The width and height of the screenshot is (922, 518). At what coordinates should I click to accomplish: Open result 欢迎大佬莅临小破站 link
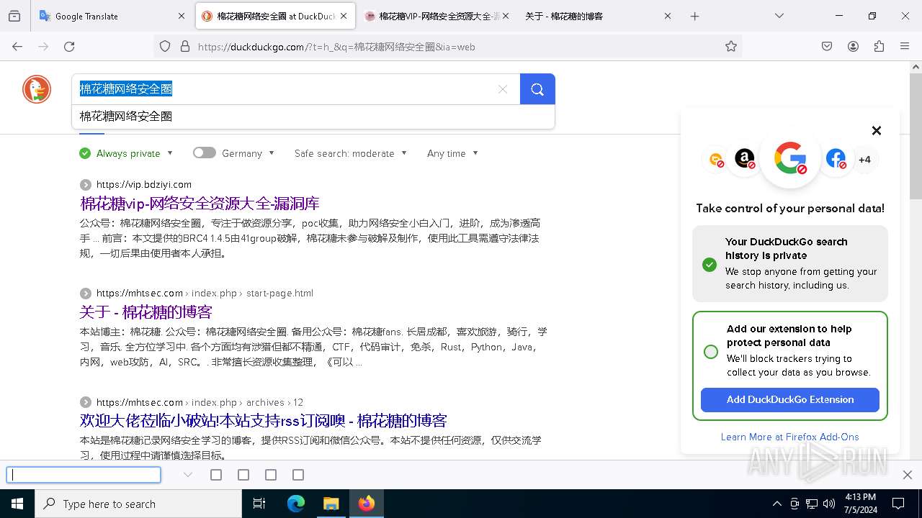(264, 421)
